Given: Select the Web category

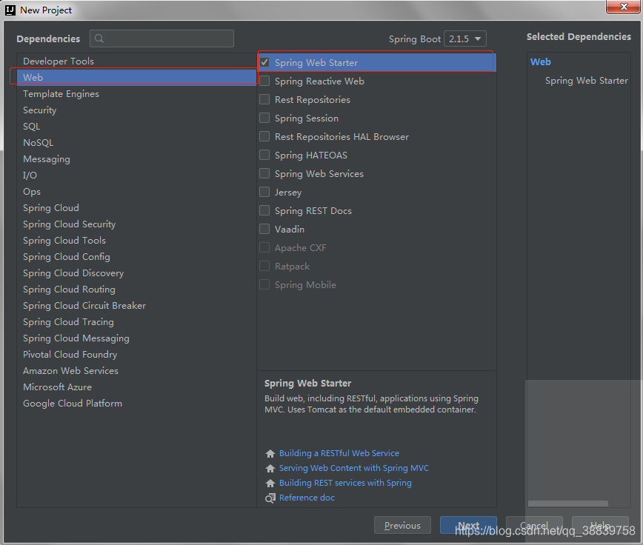Looking at the screenshot, I should 136,77.
